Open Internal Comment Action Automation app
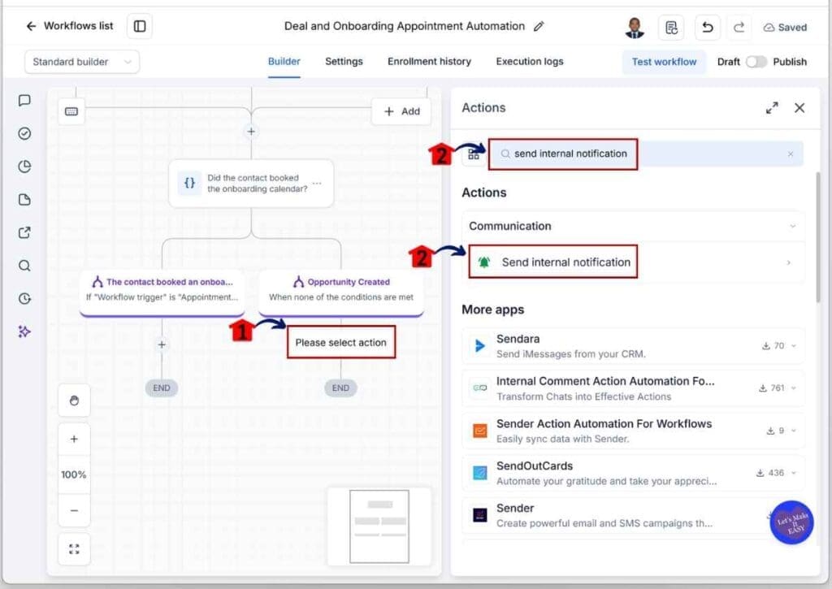The width and height of the screenshot is (832, 589). tap(633, 388)
